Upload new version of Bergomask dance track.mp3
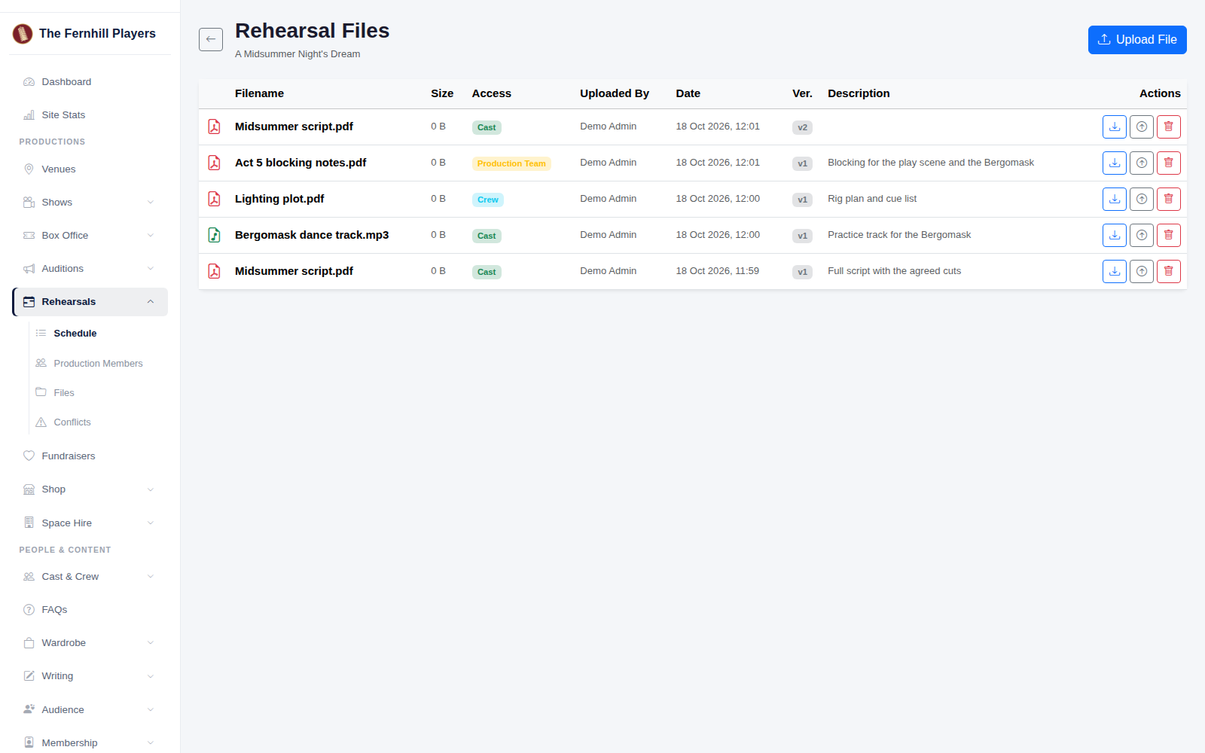 click(x=1142, y=235)
